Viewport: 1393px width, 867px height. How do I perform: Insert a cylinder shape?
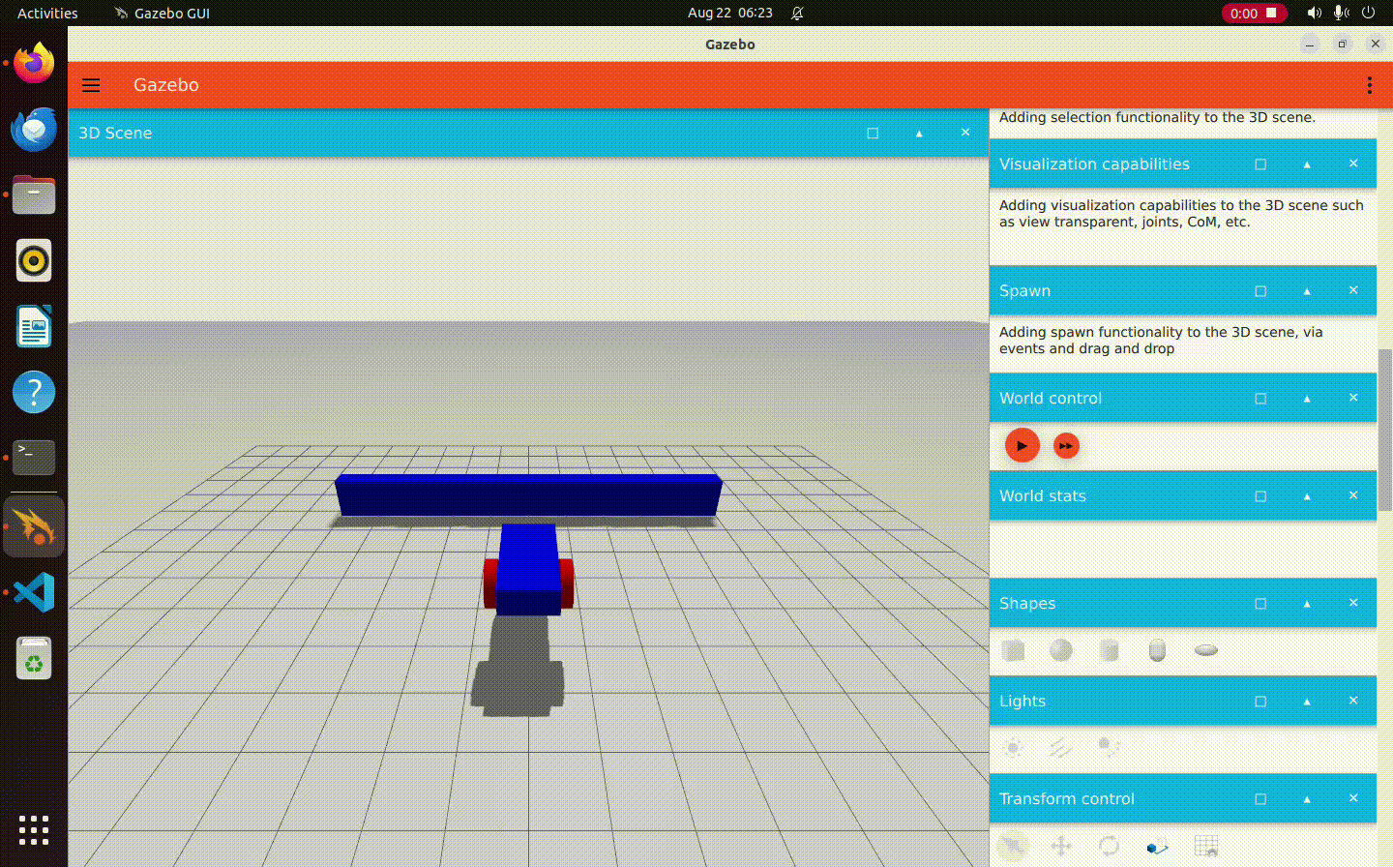(x=1110, y=650)
